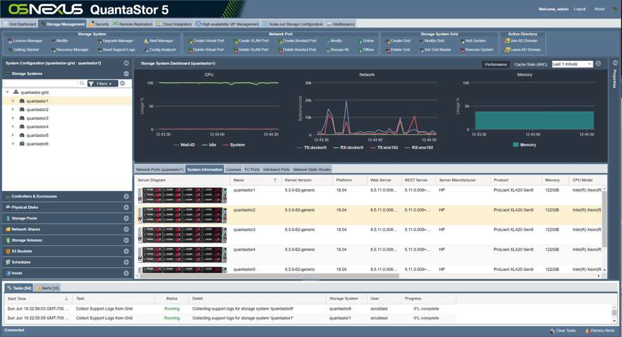Switch to Cloud Integration tab
Viewport: 622px width, 337px height.
174,24
